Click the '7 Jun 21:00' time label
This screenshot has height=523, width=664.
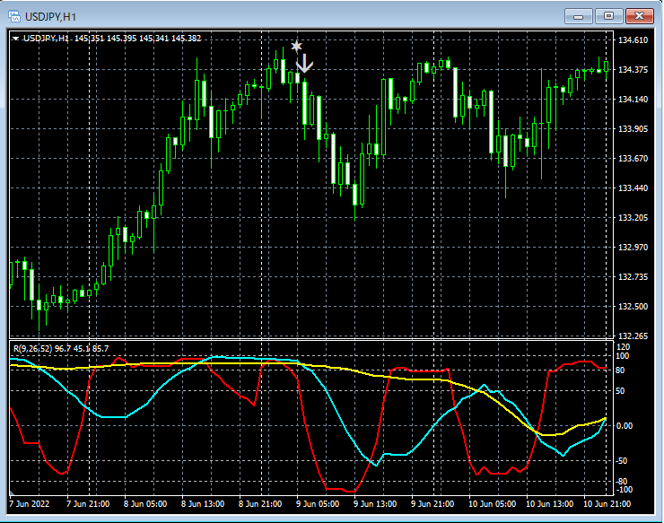[x=88, y=504]
